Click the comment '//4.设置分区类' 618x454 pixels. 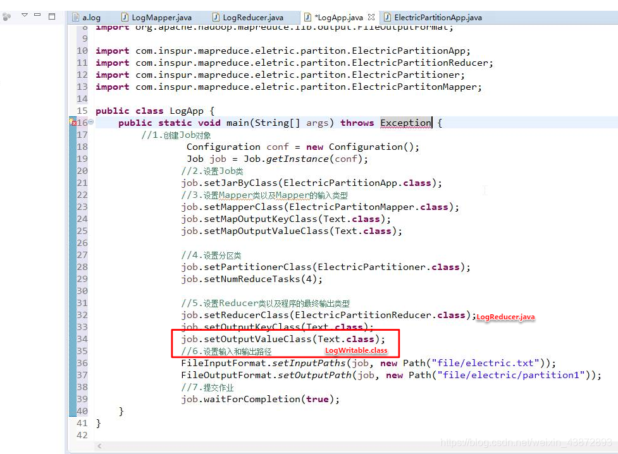pos(211,255)
